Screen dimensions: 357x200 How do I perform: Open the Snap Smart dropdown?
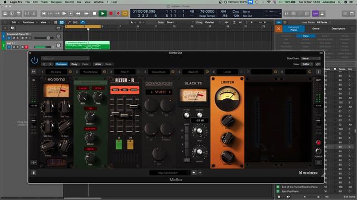[x=175, y=22]
